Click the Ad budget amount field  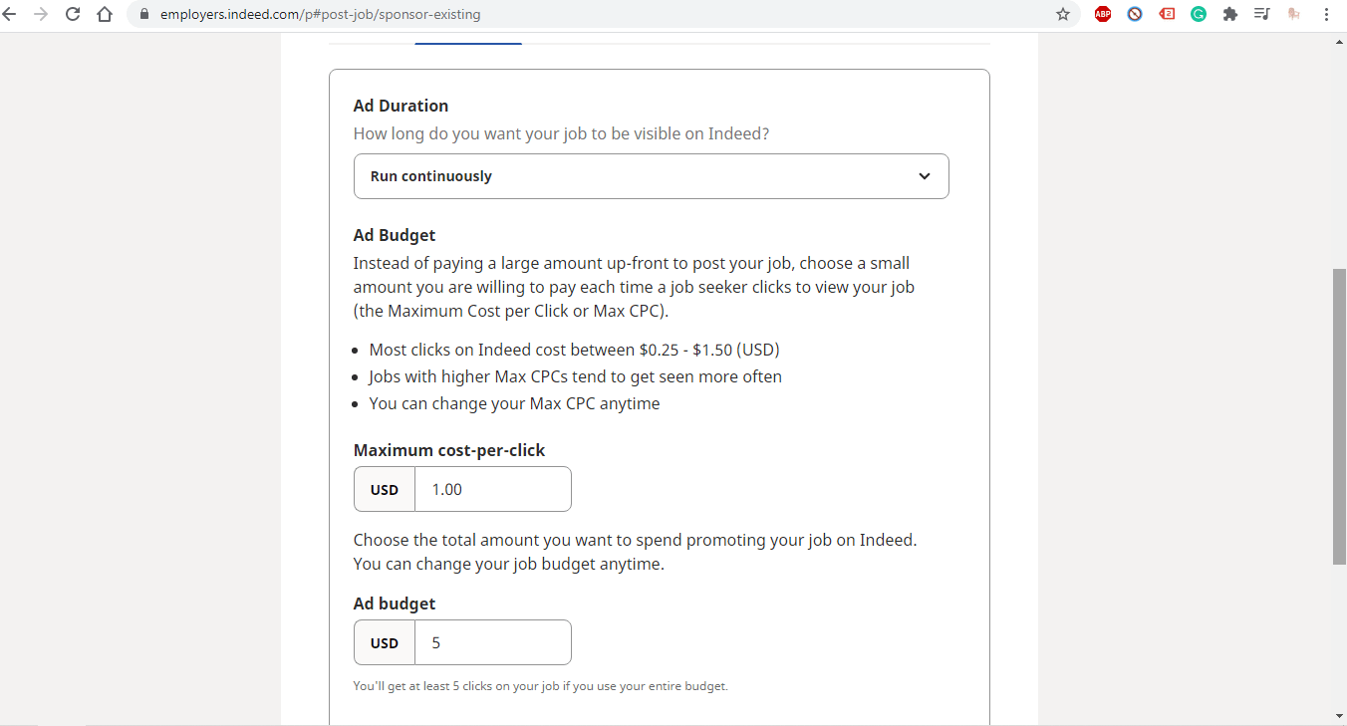tap(492, 641)
